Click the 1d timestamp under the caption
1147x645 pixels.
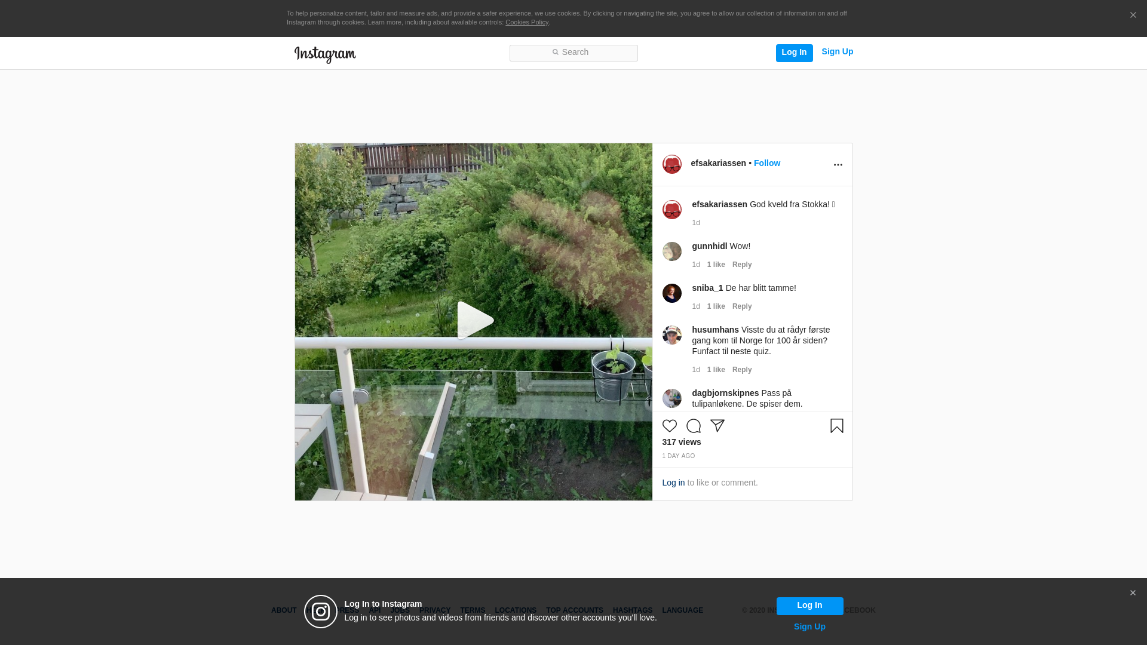coord(696,223)
